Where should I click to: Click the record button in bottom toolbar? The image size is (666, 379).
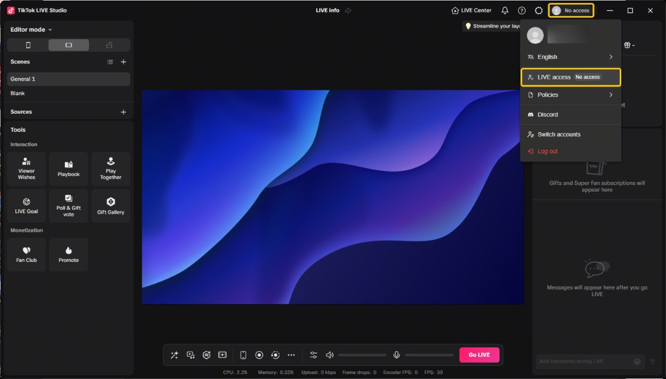coord(259,354)
